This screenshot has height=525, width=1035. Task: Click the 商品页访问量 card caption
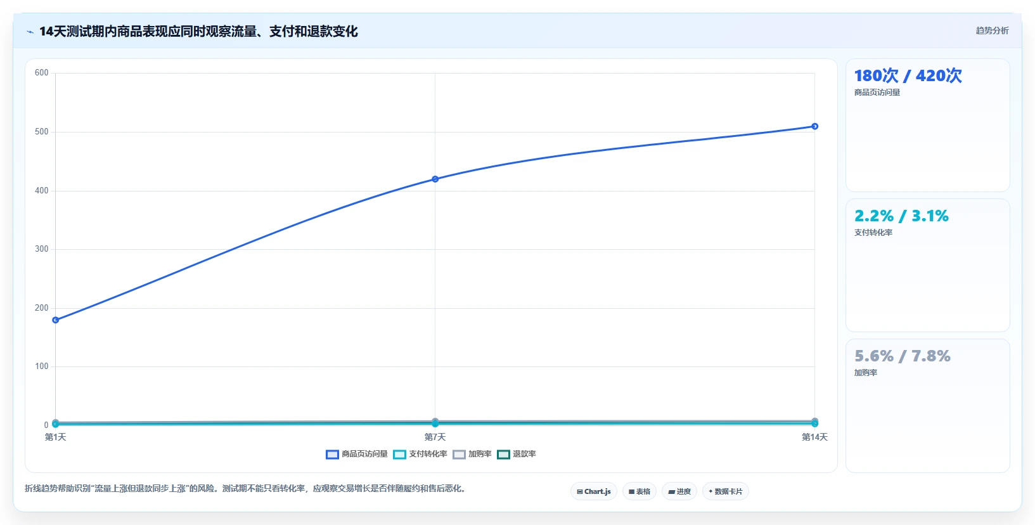pyautogui.click(x=877, y=93)
